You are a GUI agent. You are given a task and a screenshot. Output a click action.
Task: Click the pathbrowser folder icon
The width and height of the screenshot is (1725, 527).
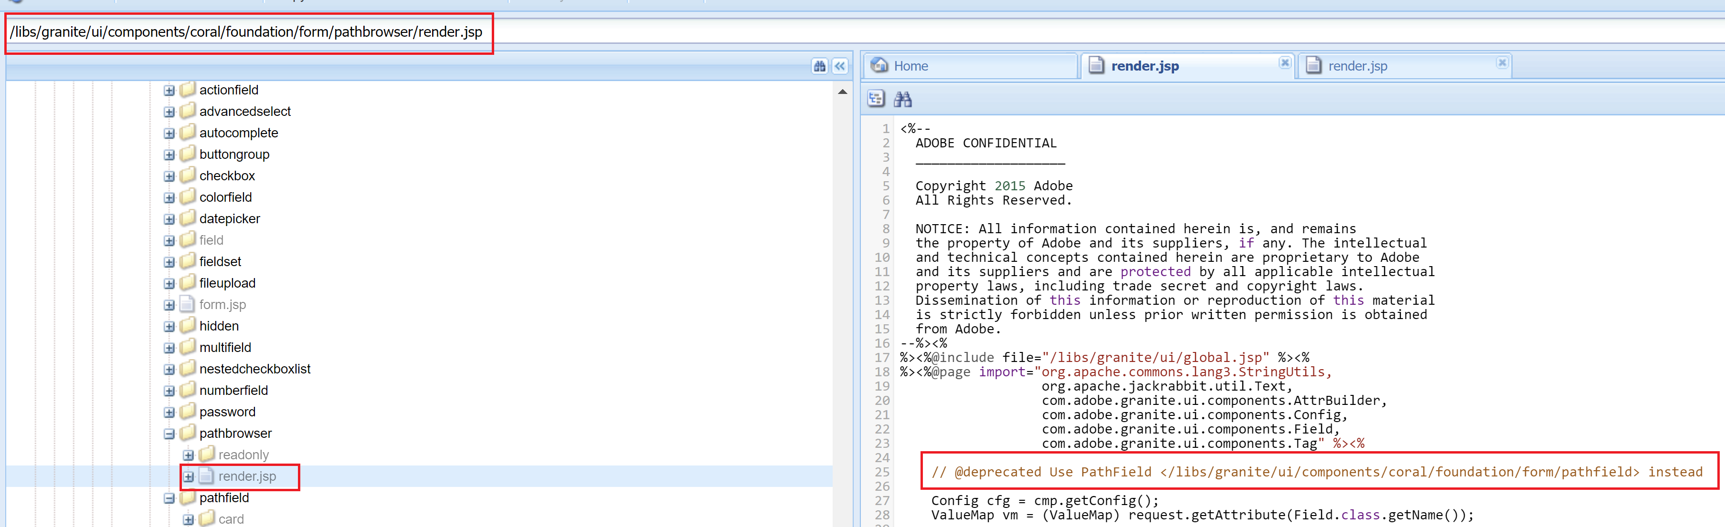188,433
